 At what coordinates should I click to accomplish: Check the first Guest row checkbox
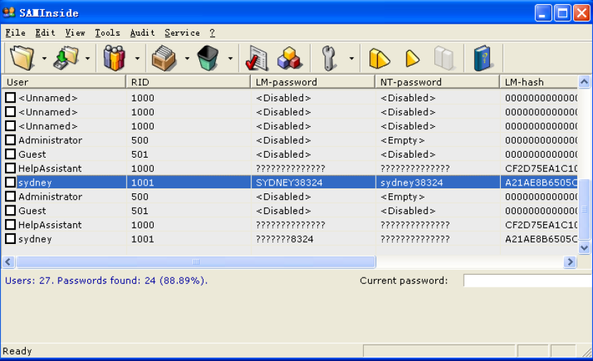click(x=11, y=153)
